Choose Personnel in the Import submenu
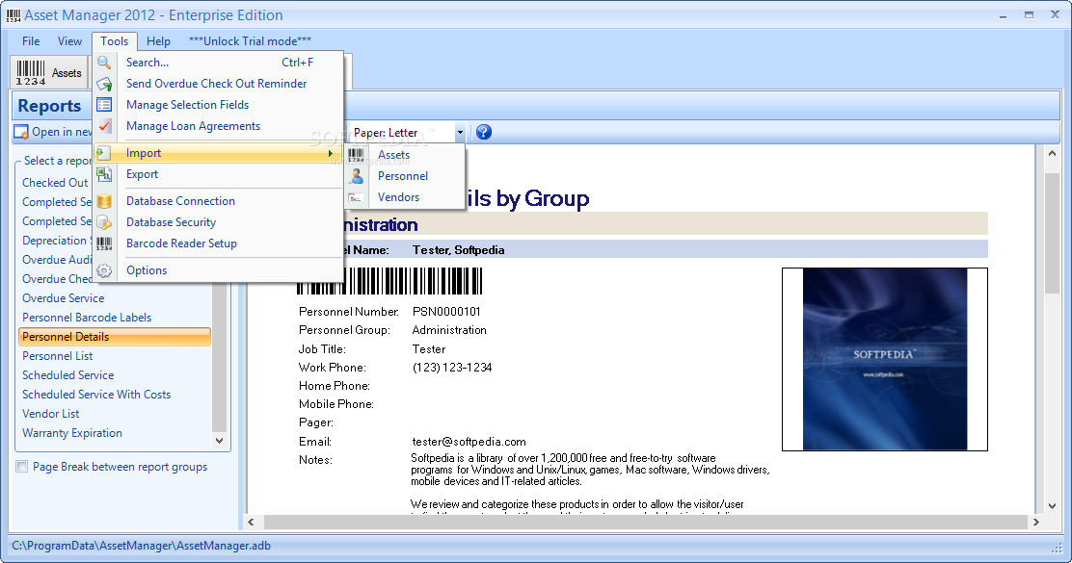The width and height of the screenshot is (1072, 563). (405, 176)
